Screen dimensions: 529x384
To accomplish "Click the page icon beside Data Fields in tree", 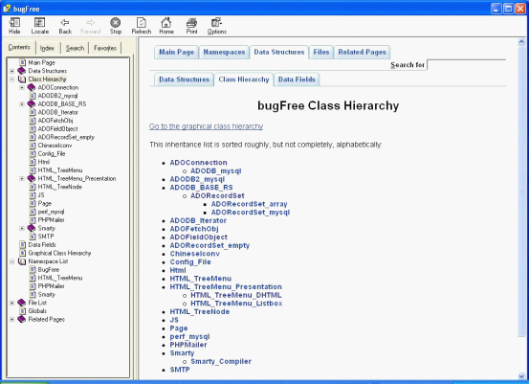I will [23, 245].
